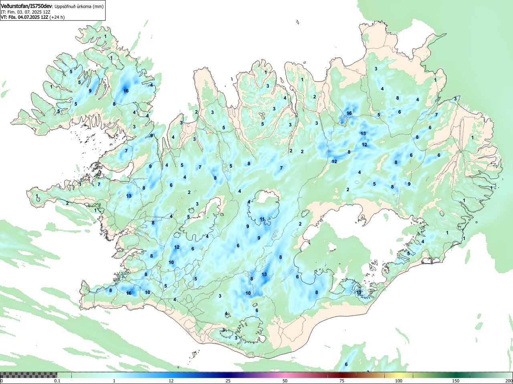Click the 6 mm value over the ocean south of Iceland

[x=346, y=364]
